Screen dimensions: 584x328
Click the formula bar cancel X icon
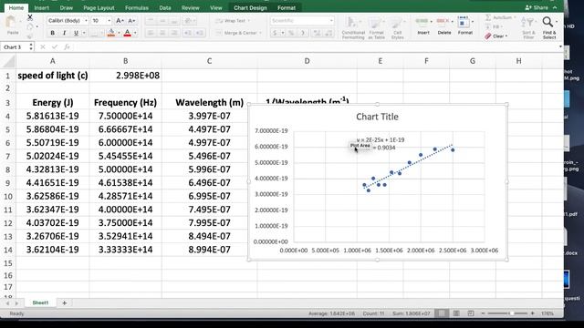43,46
